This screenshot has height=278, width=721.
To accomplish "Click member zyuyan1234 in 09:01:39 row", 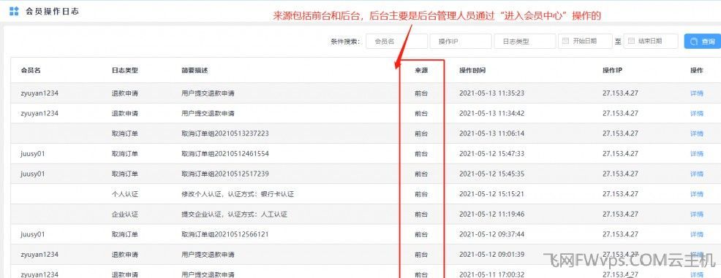I will [39, 255].
